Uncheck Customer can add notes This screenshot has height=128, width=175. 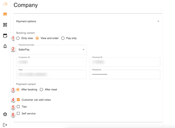[x=18, y=100]
